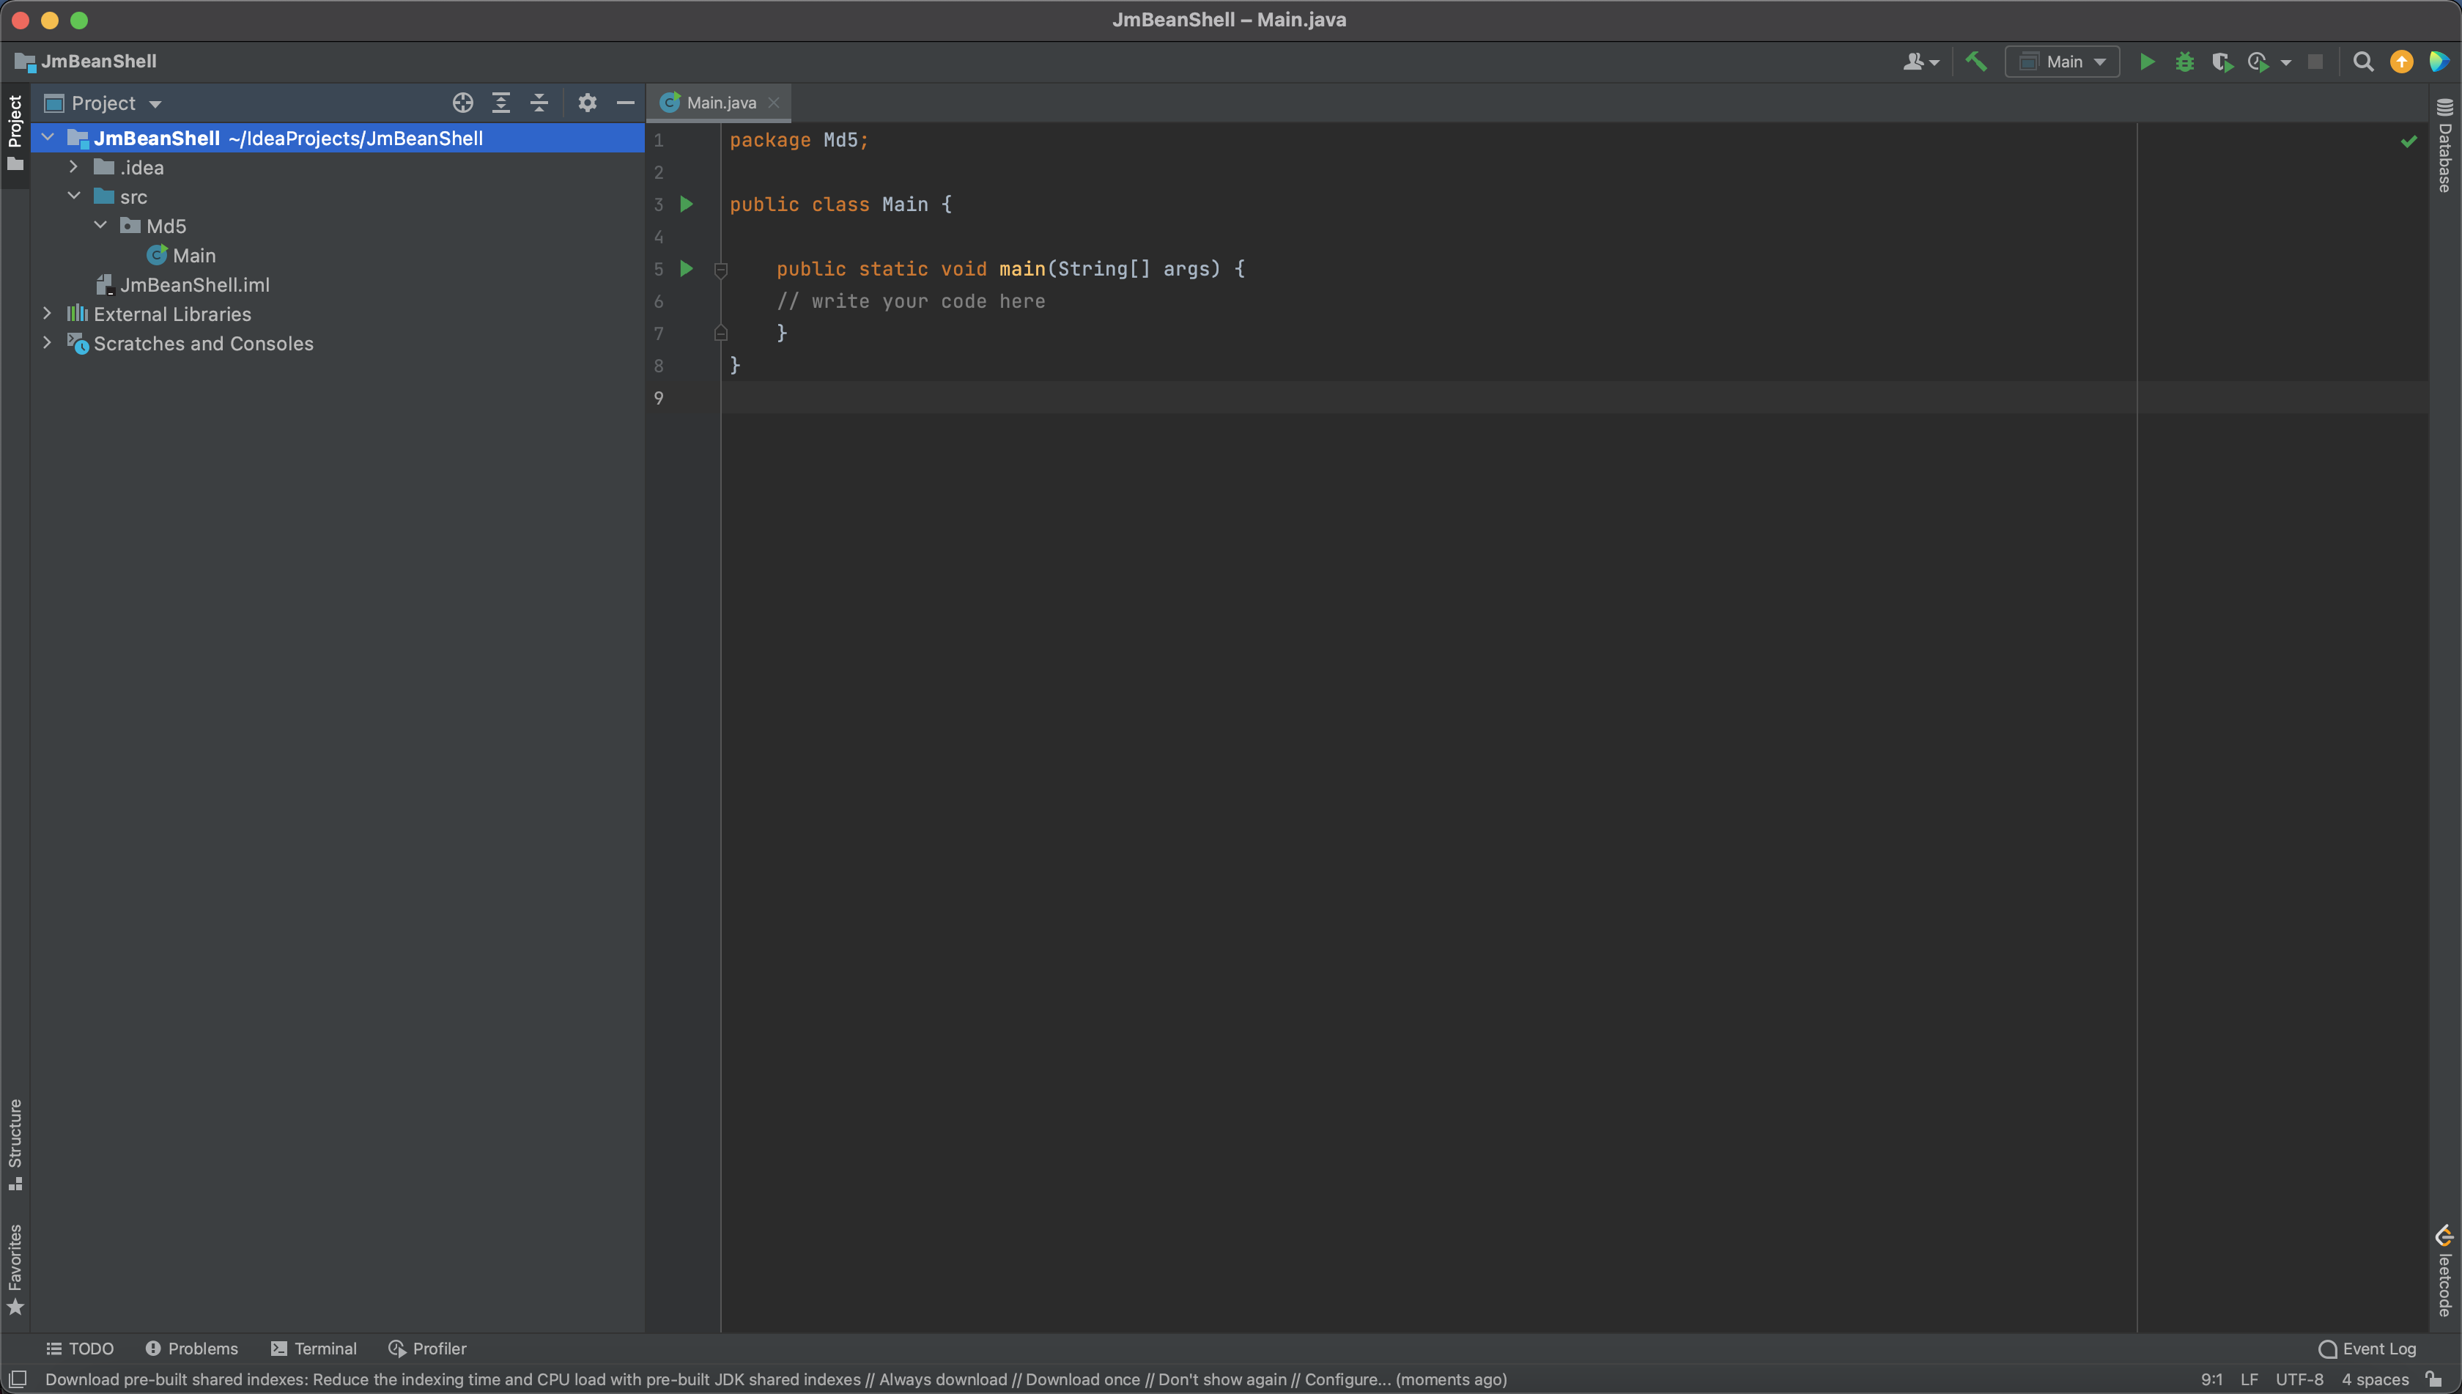Click line 9 in the editor
The image size is (2462, 1394).
point(1574,397)
